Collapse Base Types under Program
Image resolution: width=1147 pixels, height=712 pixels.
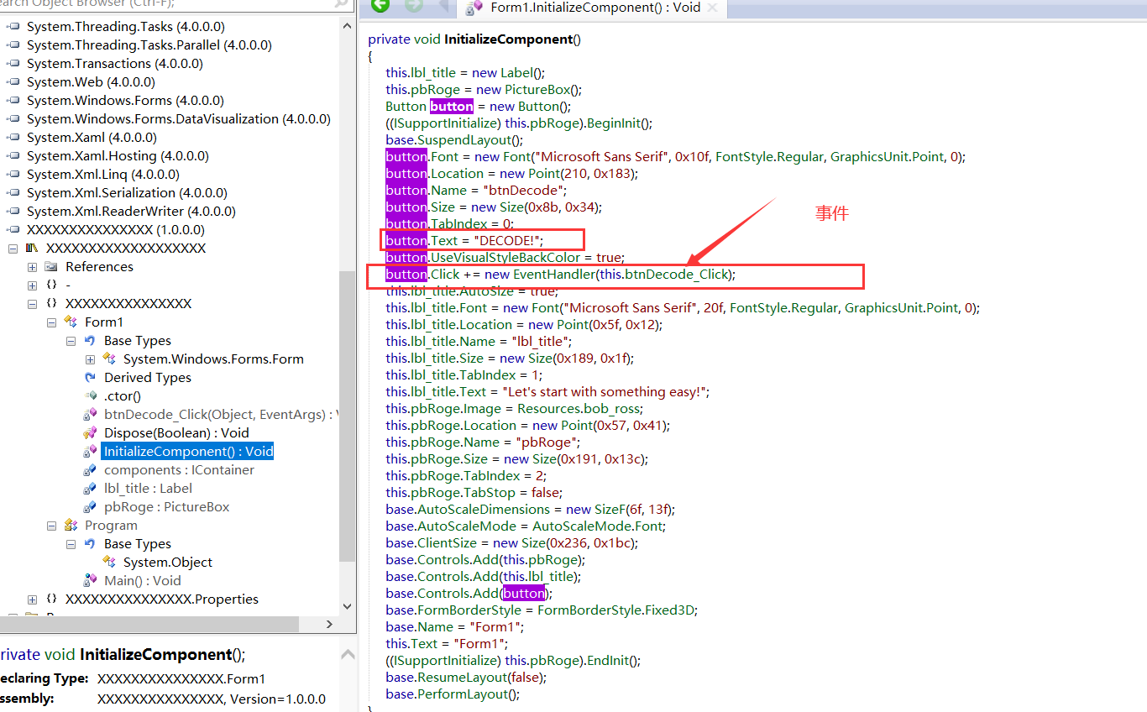point(71,544)
